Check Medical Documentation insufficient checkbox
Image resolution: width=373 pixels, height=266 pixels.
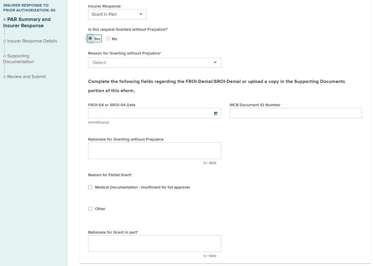[x=90, y=187]
